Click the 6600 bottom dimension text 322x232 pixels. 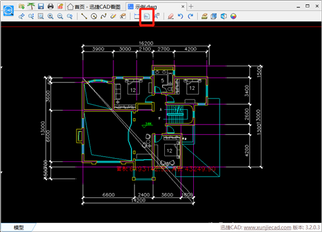pos(108,195)
